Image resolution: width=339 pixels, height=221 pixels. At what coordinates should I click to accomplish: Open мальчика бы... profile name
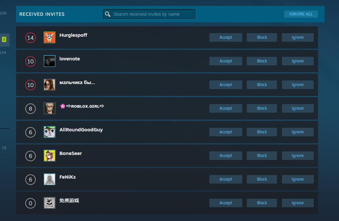[x=77, y=82]
